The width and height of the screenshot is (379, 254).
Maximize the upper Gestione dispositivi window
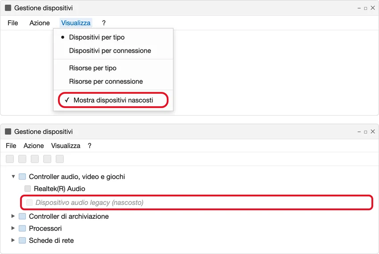click(x=366, y=8)
